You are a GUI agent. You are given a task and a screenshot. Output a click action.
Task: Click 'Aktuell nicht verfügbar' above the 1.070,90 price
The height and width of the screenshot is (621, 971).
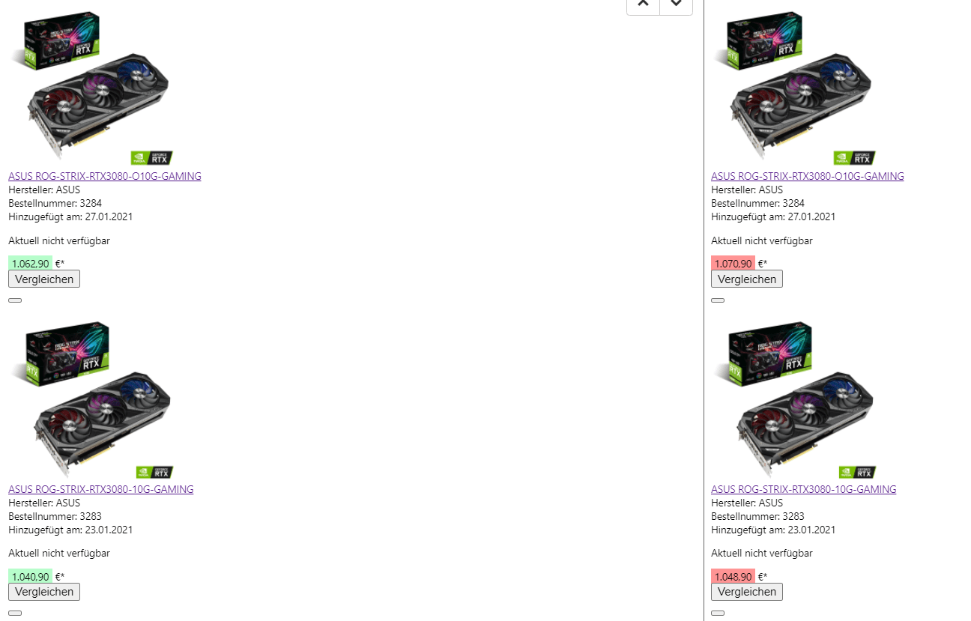coord(762,240)
